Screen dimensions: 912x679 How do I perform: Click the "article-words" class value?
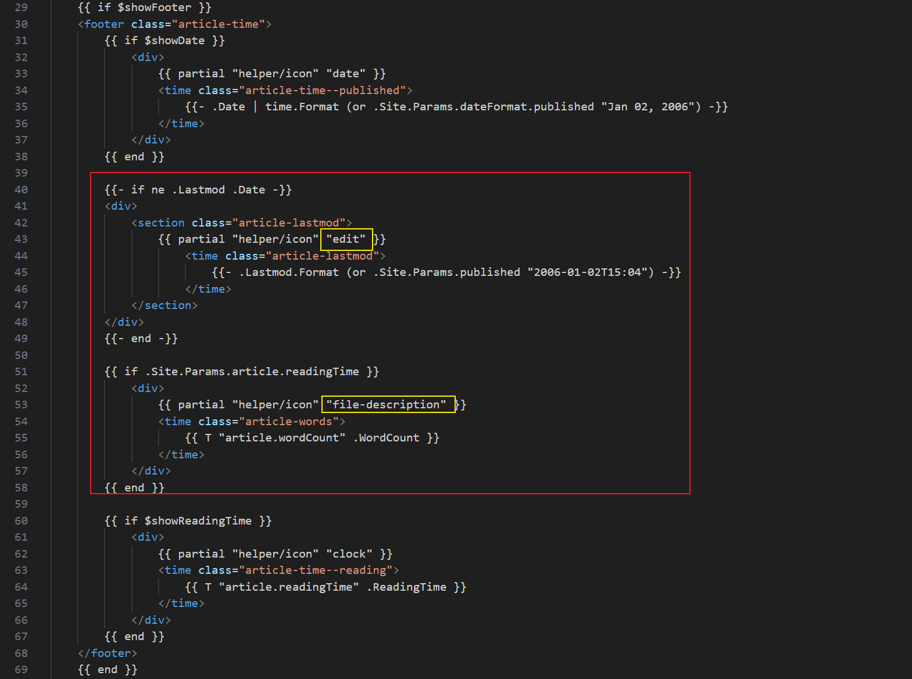pos(289,422)
